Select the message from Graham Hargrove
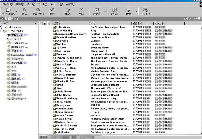The width and height of the screenshot is (202, 139). [x=67, y=122]
